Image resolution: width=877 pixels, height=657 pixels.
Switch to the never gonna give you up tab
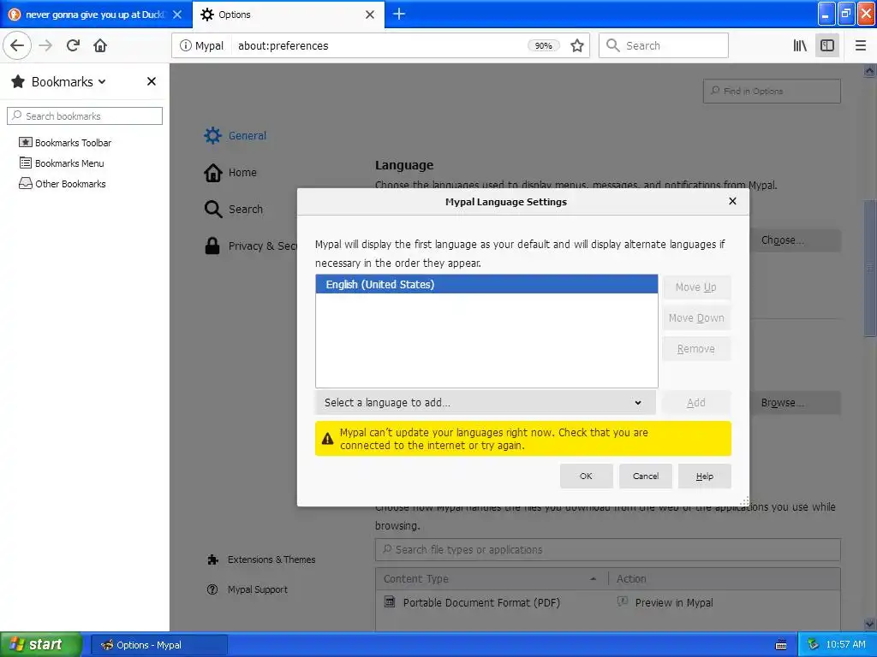(x=94, y=15)
